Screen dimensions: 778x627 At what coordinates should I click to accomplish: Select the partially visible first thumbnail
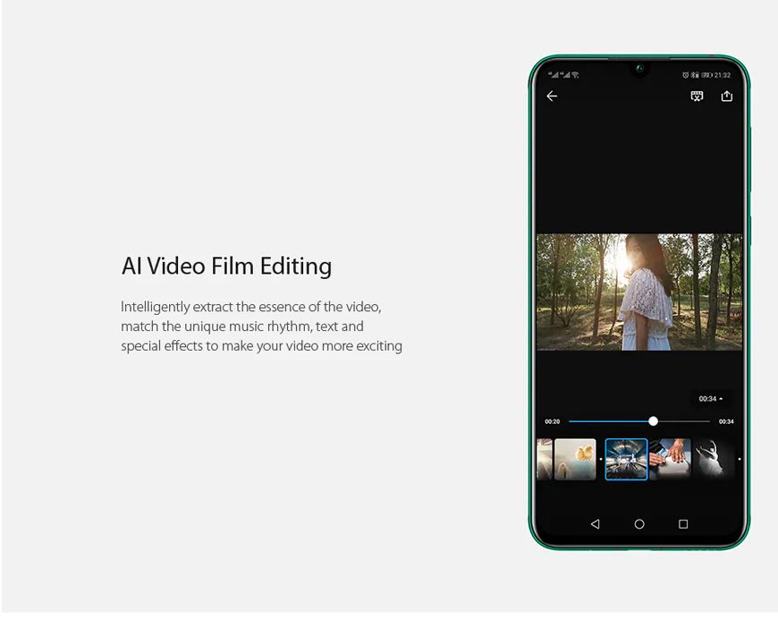coord(545,459)
